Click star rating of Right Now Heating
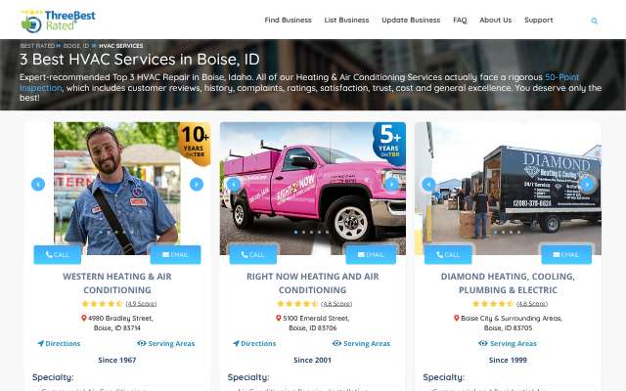 pyautogui.click(x=297, y=304)
